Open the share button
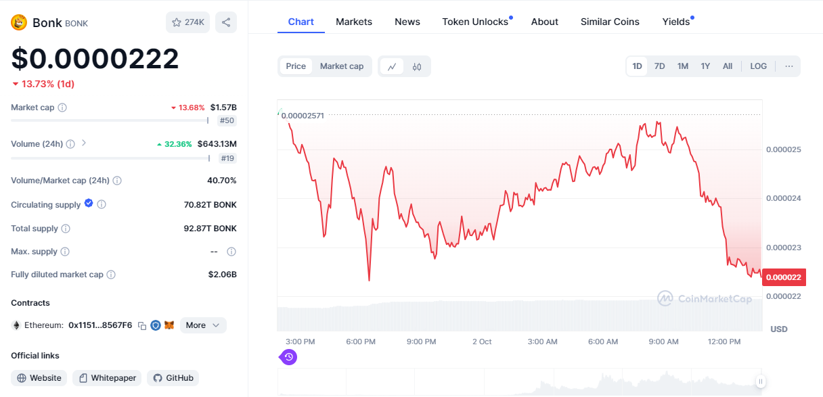Image resolution: width=823 pixels, height=397 pixels. point(226,22)
